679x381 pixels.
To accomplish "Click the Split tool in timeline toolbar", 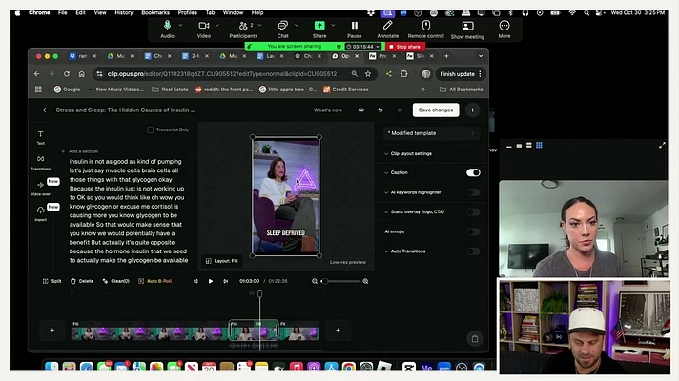I will click(51, 281).
